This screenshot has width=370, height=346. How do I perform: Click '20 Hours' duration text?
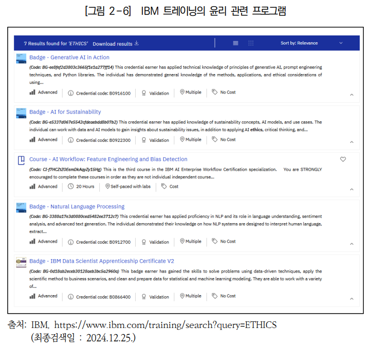click(85, 187)
